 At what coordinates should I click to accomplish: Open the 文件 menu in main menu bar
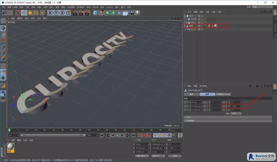(3, 7)
